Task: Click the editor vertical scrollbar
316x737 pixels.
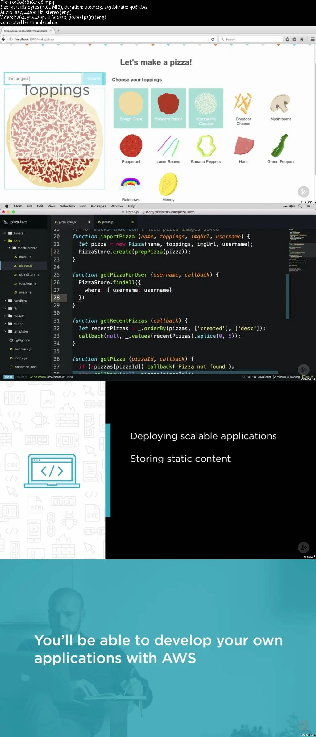Action: tap(288, 296)
